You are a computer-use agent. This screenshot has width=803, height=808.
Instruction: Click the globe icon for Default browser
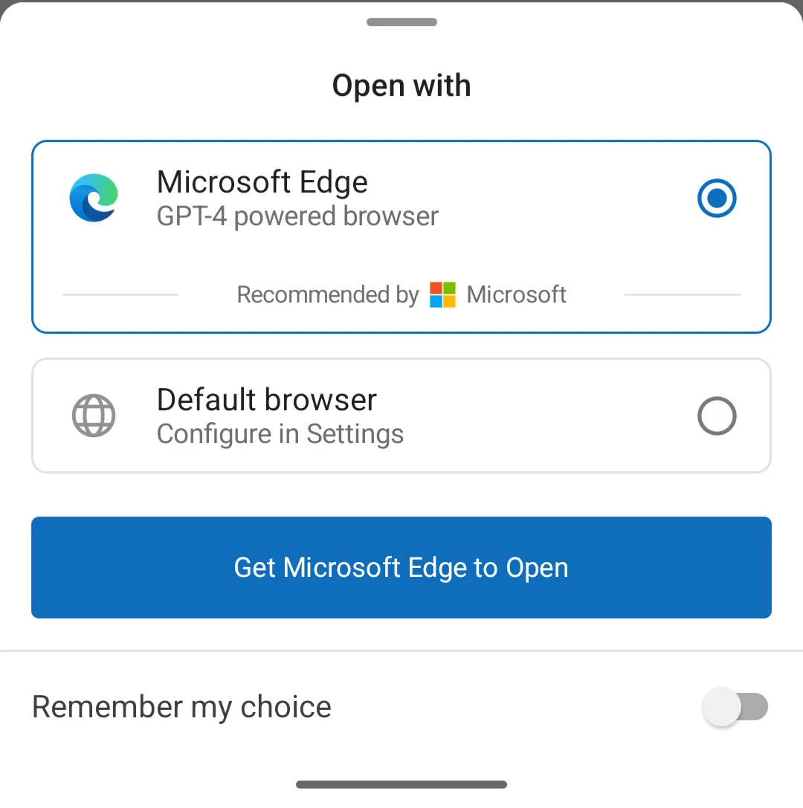point(94,416)
